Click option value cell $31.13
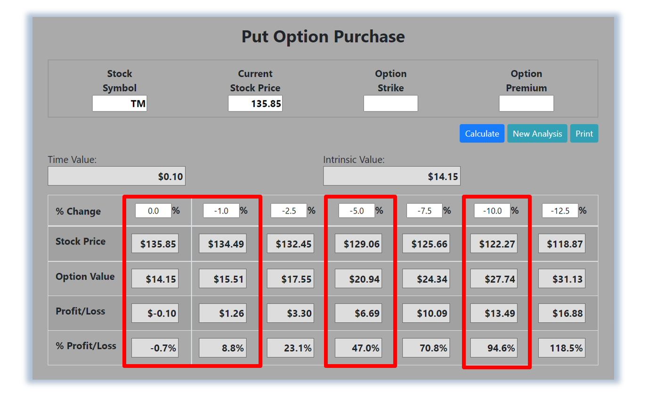 tap(562, 279)
